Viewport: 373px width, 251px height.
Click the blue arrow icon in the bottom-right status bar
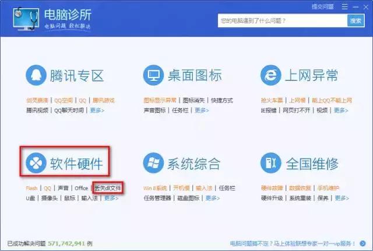(363, 243)
